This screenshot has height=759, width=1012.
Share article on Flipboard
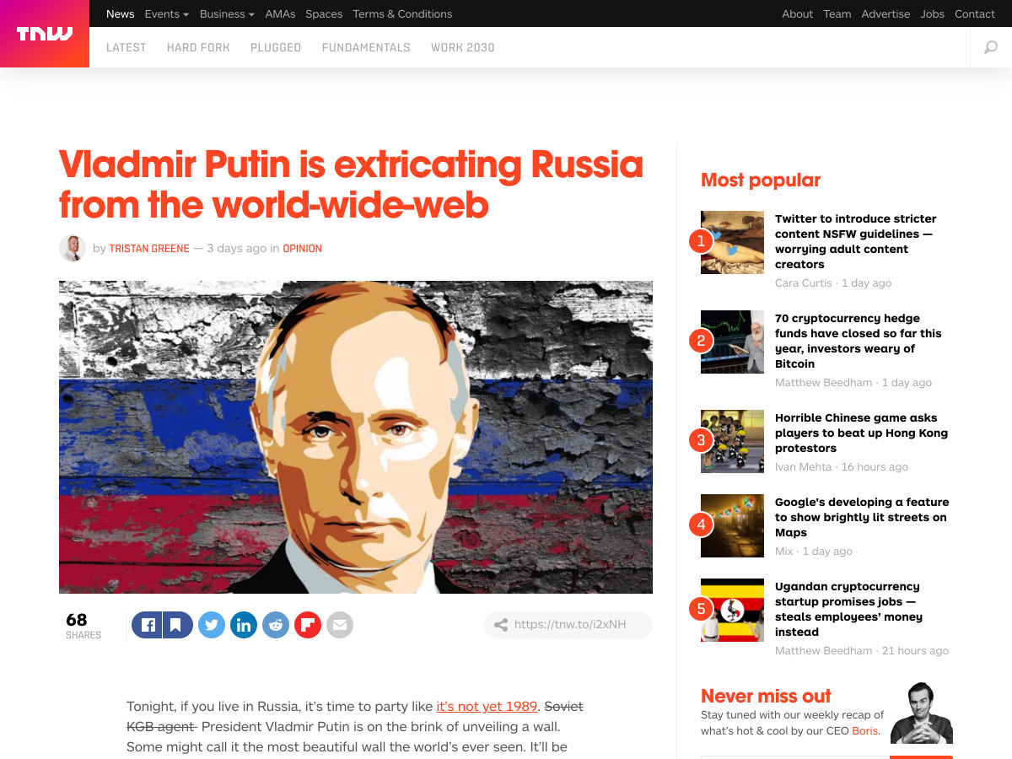tap(308, 625)
